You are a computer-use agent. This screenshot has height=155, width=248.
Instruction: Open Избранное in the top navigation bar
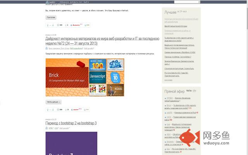(64, 2)
